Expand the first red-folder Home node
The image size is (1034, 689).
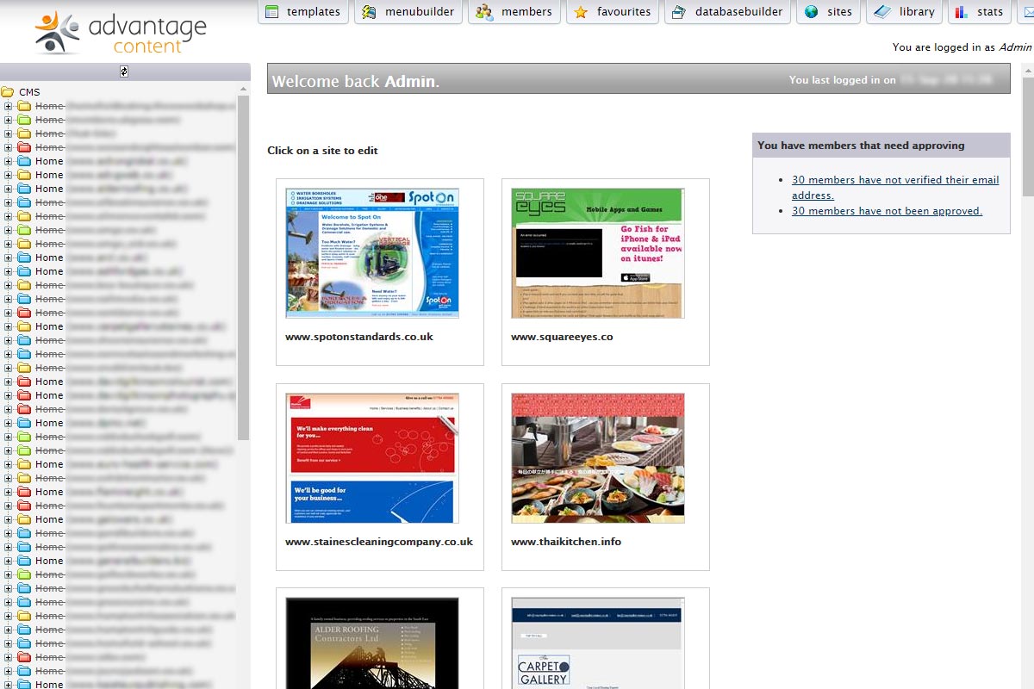click(9, 148)
